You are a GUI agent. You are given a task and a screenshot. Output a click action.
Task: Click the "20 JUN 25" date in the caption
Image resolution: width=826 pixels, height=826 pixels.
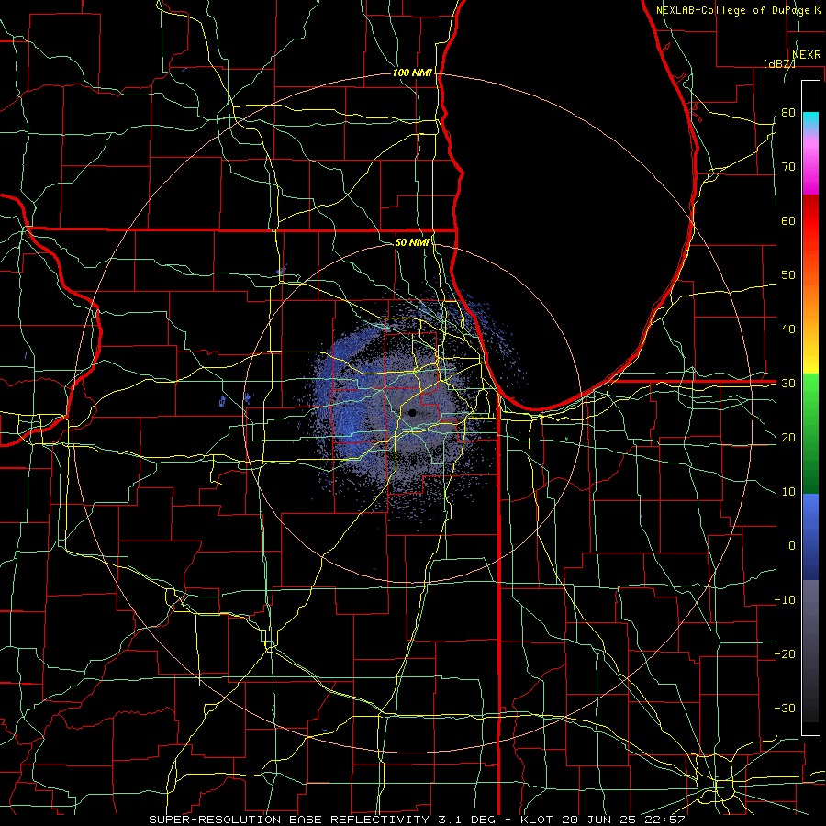(599, 820)
